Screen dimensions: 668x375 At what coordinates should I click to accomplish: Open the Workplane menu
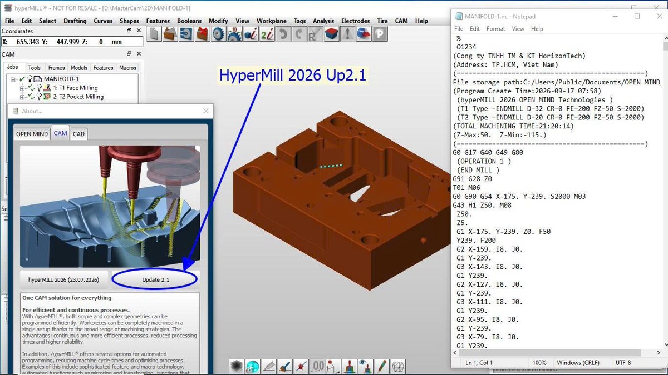272,21
